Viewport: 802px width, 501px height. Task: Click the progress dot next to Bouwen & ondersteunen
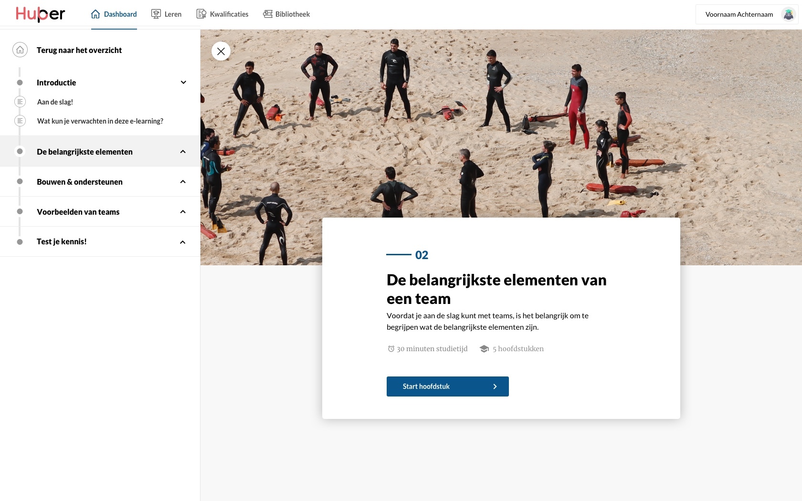click(20, 181)
